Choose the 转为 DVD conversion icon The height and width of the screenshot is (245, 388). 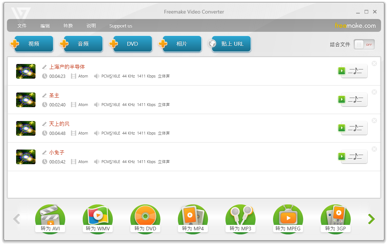(x=145, y=218)
